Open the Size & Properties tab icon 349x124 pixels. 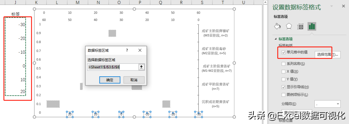[301, 27]
